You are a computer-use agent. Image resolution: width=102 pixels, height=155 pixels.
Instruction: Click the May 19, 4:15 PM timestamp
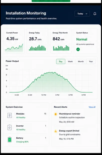66,139
